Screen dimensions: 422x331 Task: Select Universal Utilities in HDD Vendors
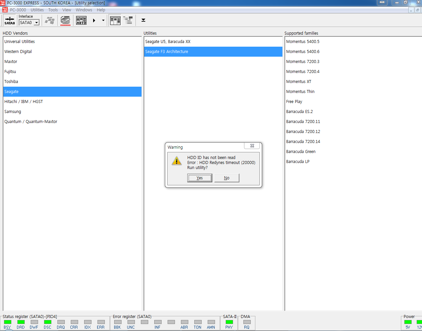coord(72,42)
